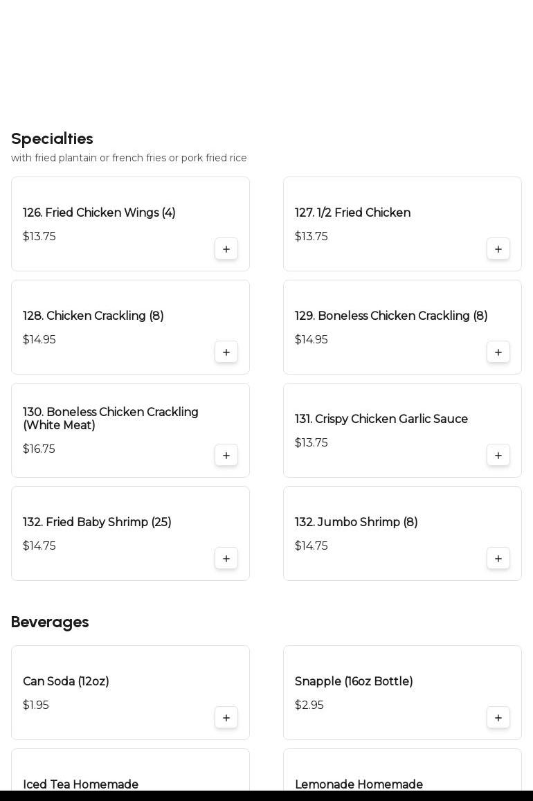Open the Lemonade Homemade item
The width and height of the screenshot is (533, 801).
click(359, 784)
